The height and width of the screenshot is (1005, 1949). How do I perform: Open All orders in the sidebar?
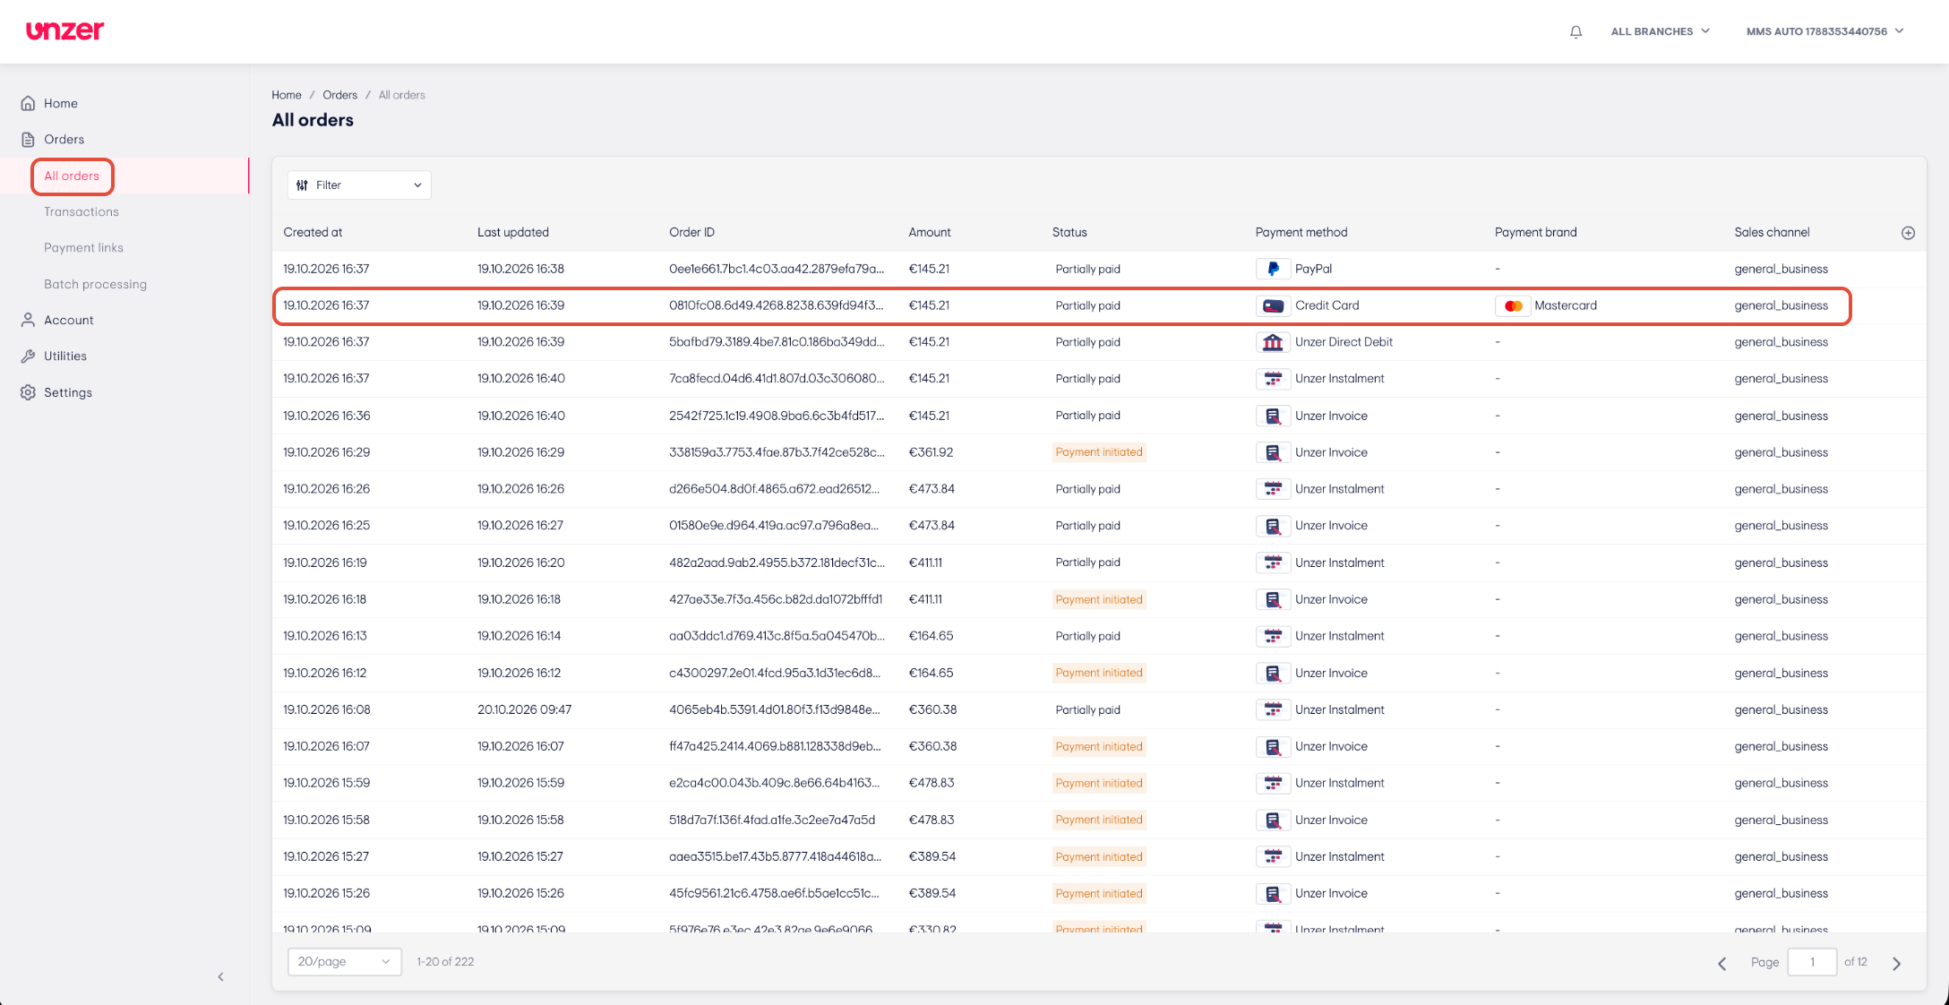(x=72, y=176)
